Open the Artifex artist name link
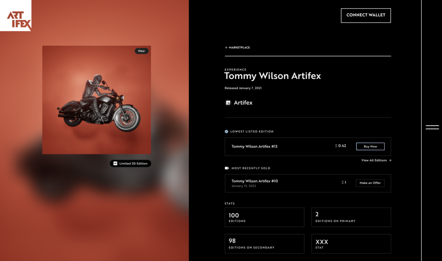 [243, 103]
